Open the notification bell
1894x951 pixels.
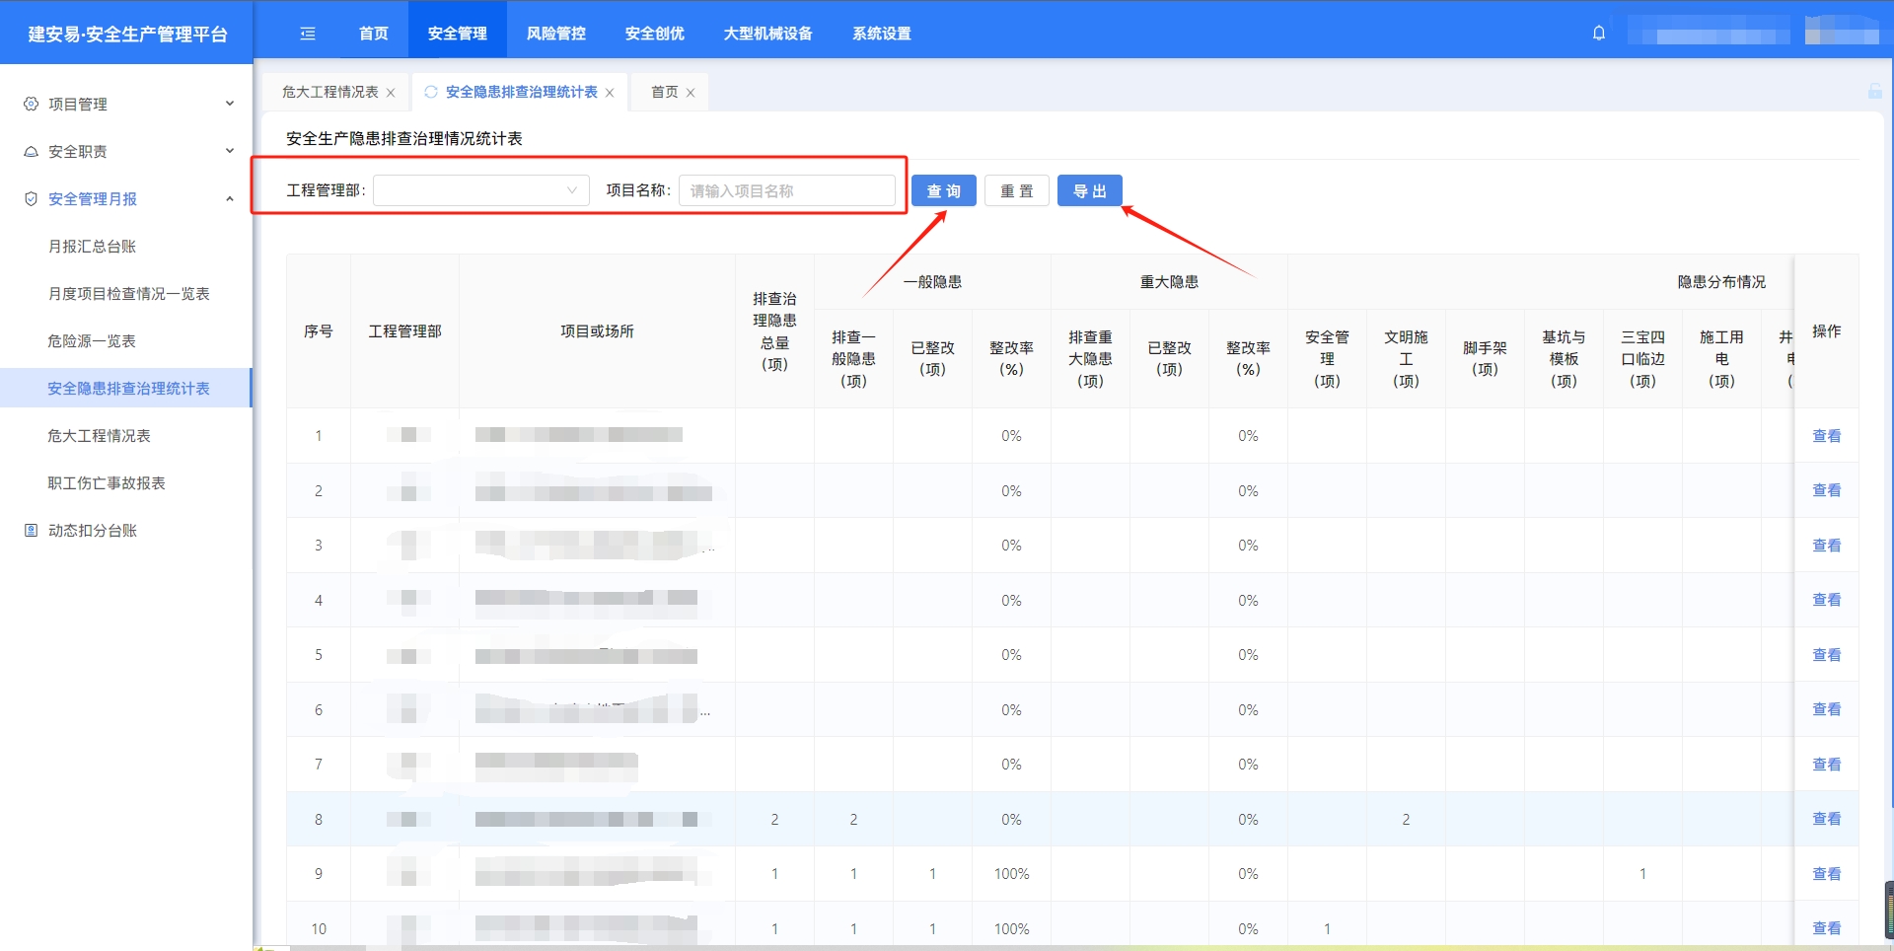(x=1599, y=33)
